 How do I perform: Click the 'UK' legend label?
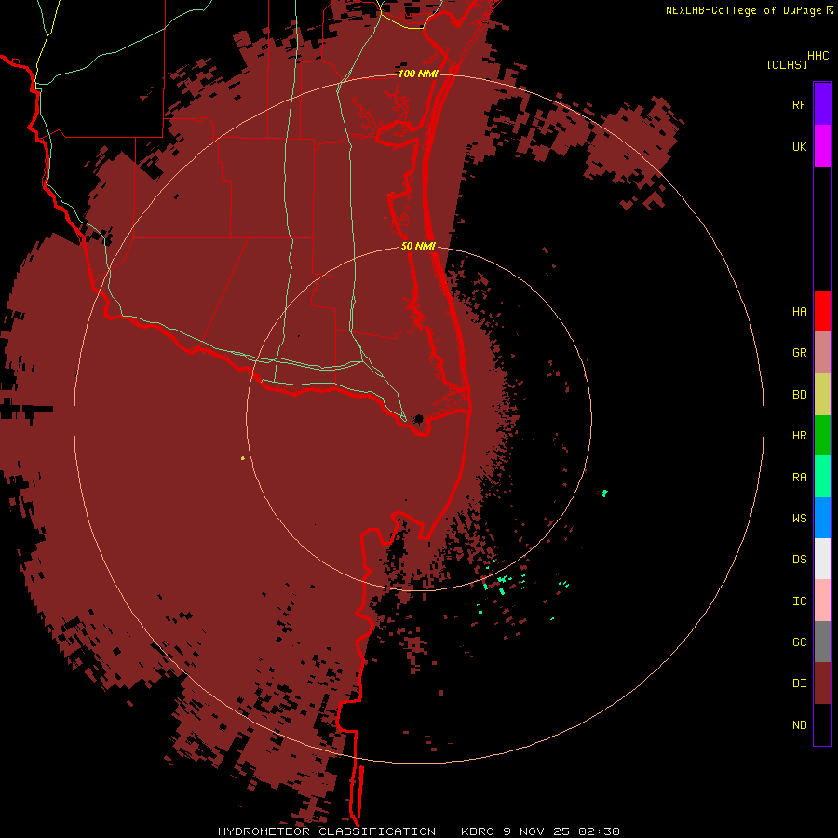click(799, 147)
